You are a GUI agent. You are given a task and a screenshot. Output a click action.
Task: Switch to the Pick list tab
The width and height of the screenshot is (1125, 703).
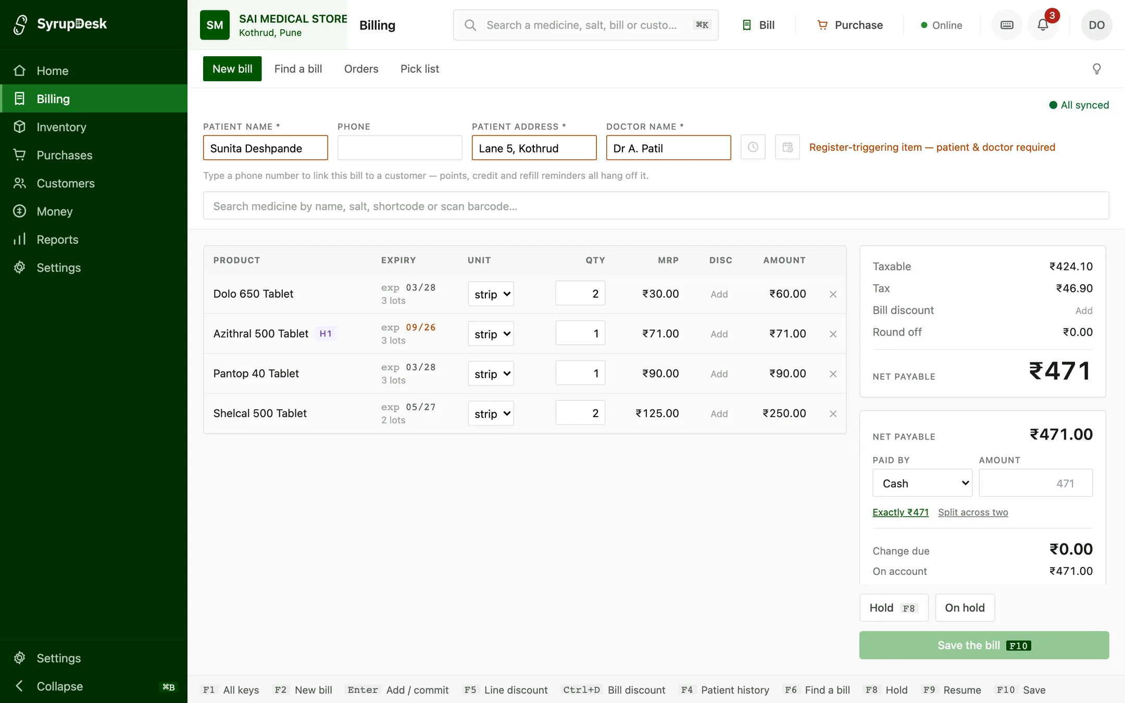click(420, 69)
